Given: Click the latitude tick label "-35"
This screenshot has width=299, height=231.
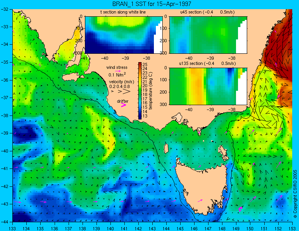Looking at the screenshot, I should tap(4, 62).
